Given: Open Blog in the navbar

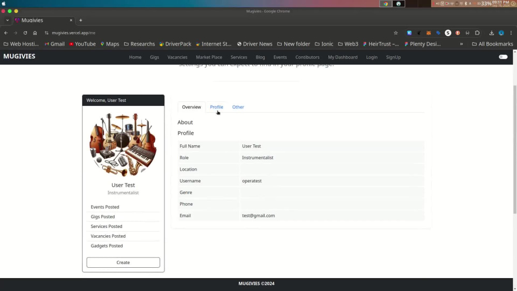Looking at the screenshot, I should click(x=260, y=57).
